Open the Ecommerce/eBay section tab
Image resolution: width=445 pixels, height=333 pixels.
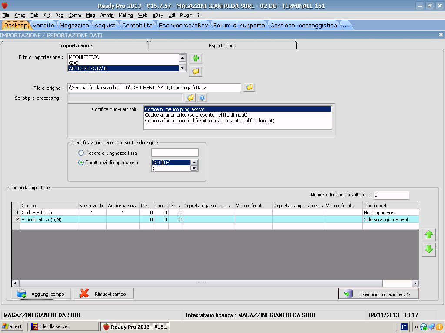(x=183, y=25)
